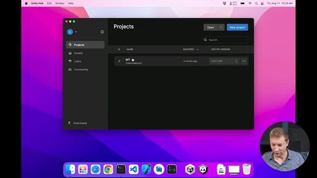The image size is (317, 178).
Task: Expand the Open button dropdown arrow
Action: click(221, 27)
